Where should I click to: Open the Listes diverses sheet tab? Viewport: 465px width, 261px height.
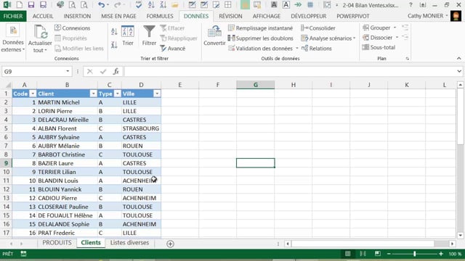click(129, 243)
